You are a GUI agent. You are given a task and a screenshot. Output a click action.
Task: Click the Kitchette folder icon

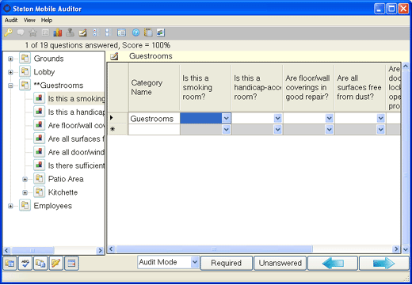(40, 192)
